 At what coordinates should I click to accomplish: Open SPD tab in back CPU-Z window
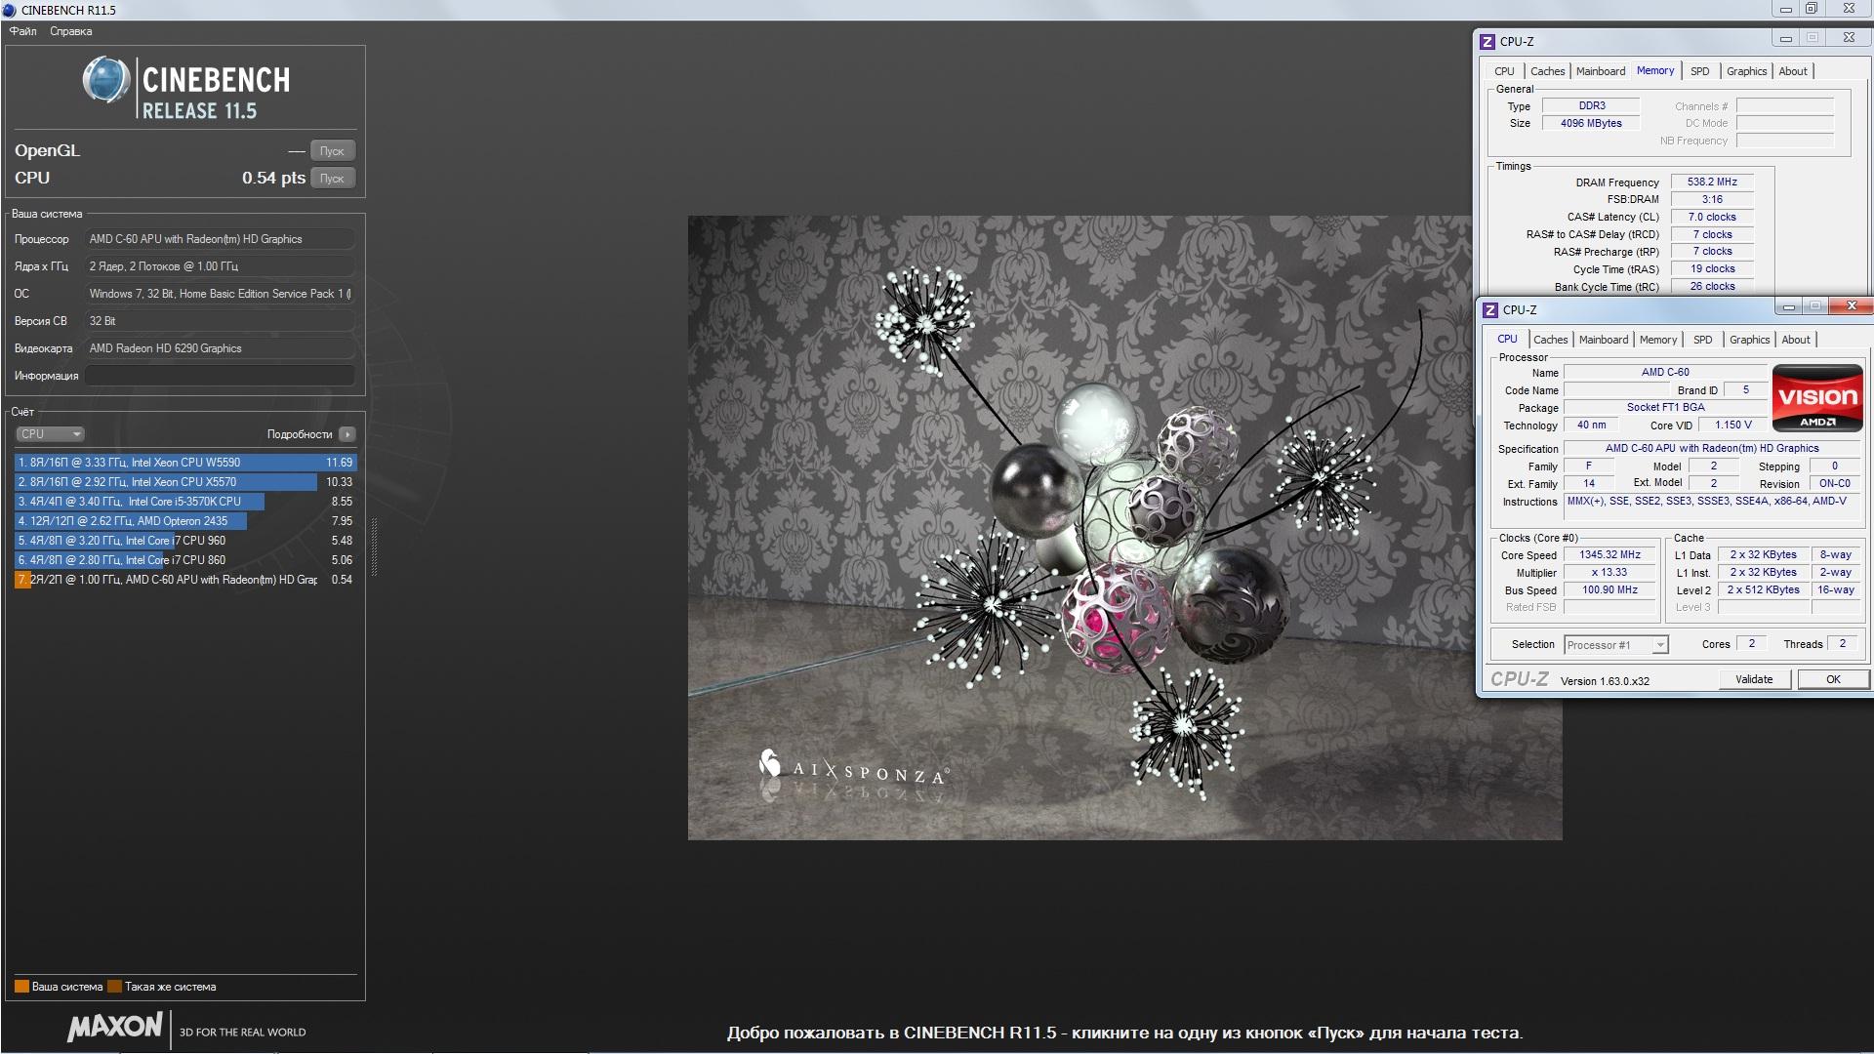click(x=1700, y=71)
